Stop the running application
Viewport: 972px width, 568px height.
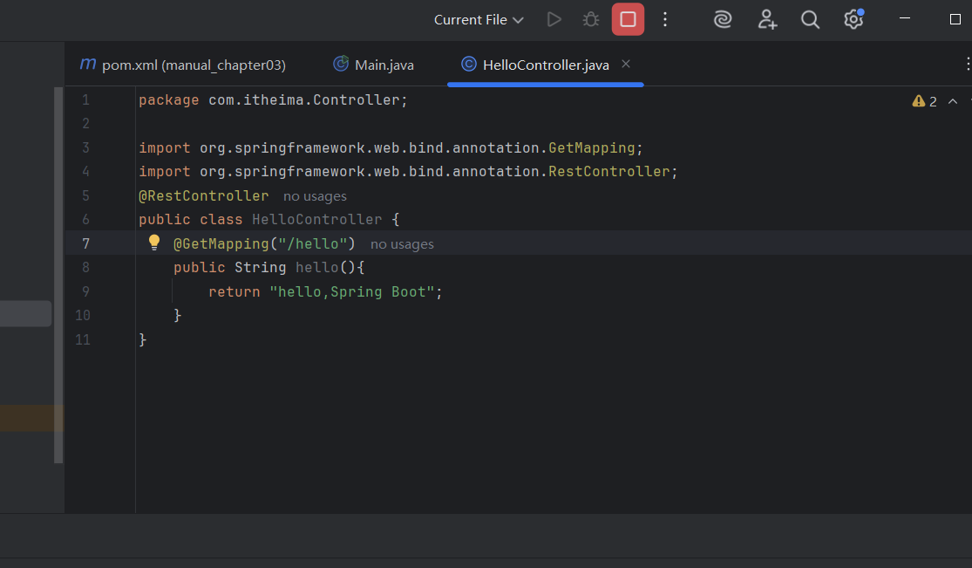point(628,19)
